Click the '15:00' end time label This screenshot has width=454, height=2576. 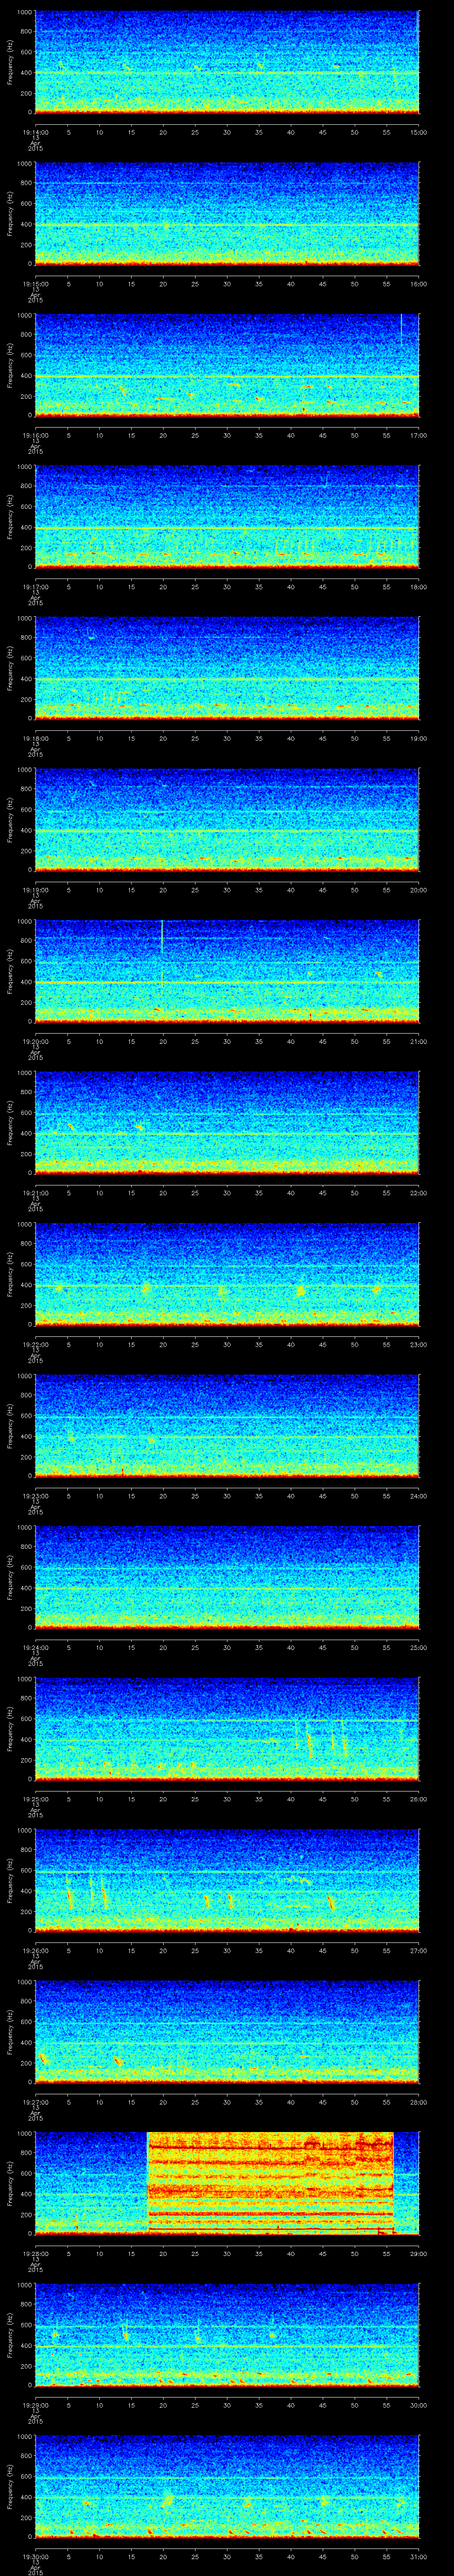[419, 131]
